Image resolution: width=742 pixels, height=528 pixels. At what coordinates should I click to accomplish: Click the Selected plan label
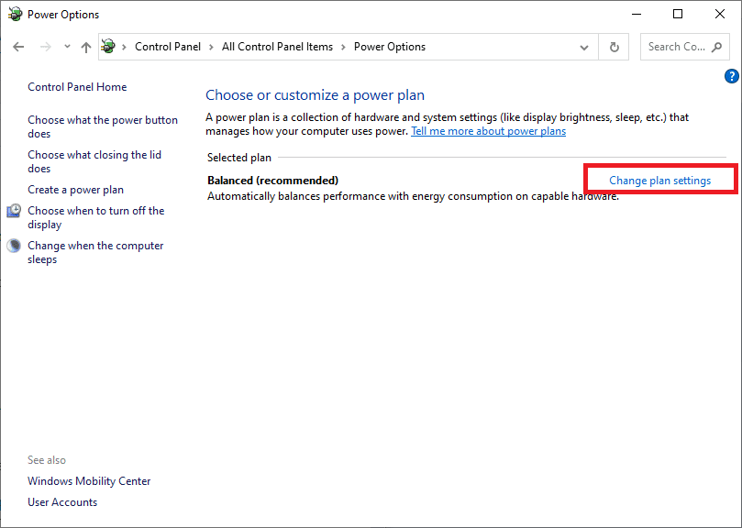click(239, 158)
